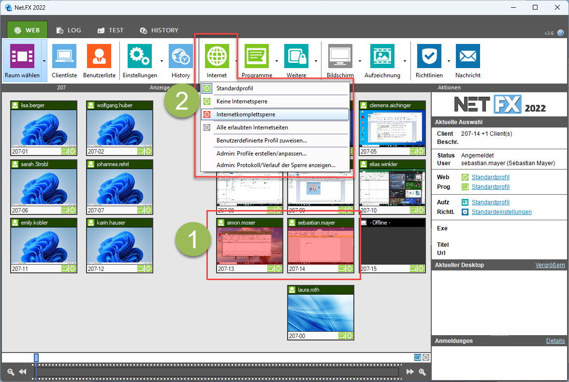Click the blue timeline position handle
This screenshot has width=569, height=382.
coord(36,358)
